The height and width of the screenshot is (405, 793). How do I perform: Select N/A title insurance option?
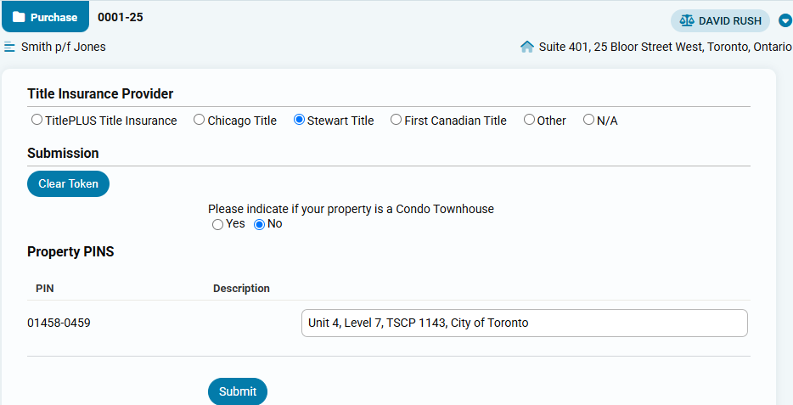[588, 120]
